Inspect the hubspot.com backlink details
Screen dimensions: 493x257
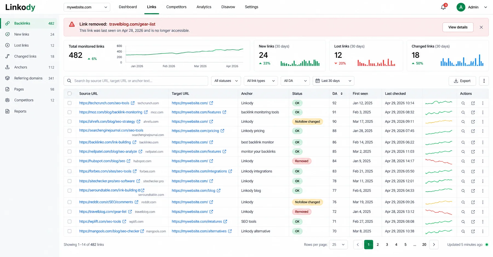click(463, 161)
